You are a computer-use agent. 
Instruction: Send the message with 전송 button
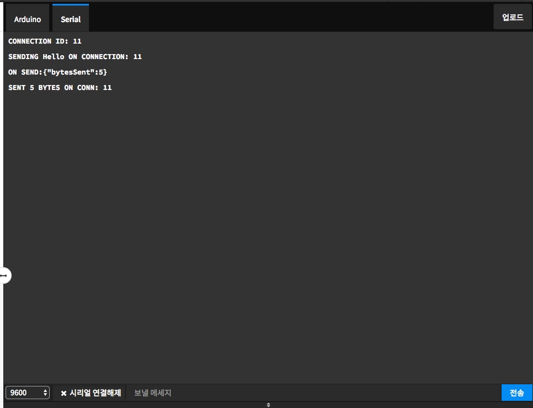(516, 393)
